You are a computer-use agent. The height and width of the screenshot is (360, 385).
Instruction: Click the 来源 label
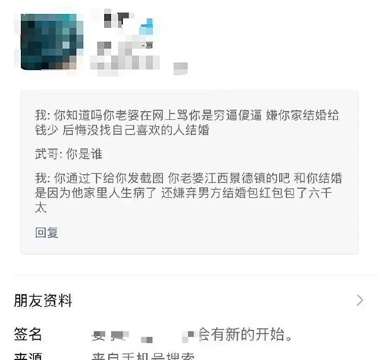[x=28, y=356]
